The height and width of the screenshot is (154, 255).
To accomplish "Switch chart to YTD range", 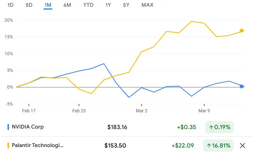I will [x=88, y=5].
